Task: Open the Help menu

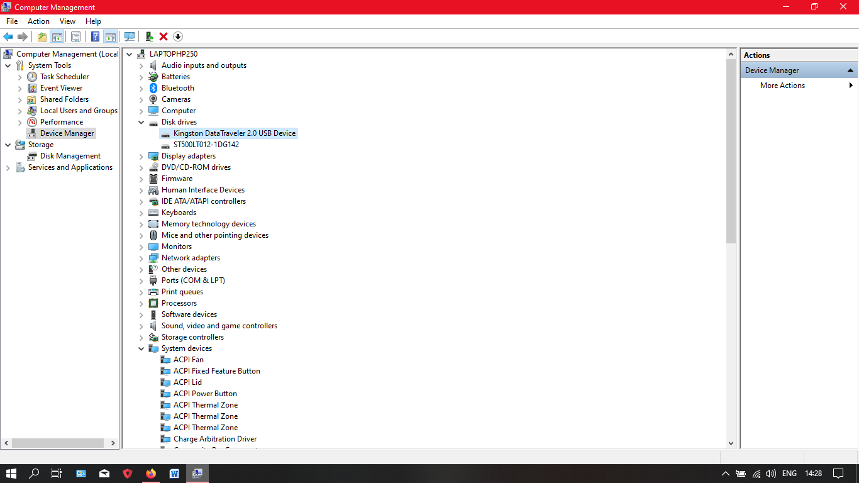Action: click(x=93, y=21)
